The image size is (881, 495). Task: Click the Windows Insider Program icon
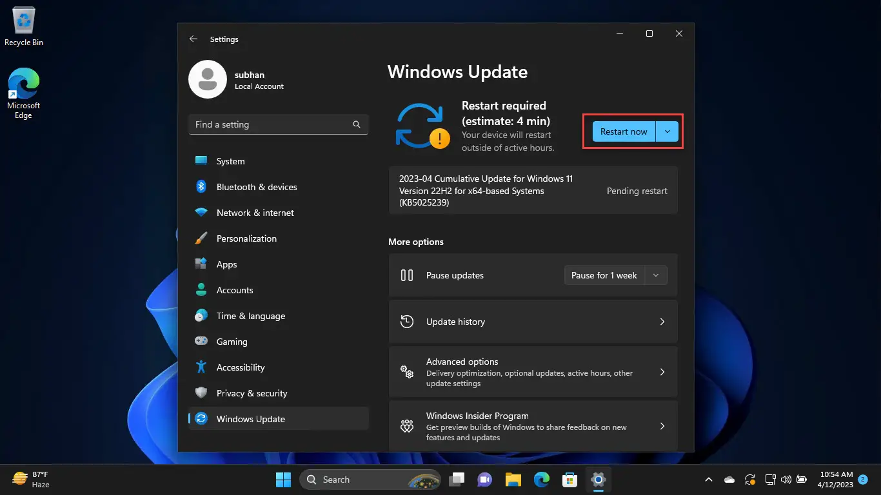(407, 426)
